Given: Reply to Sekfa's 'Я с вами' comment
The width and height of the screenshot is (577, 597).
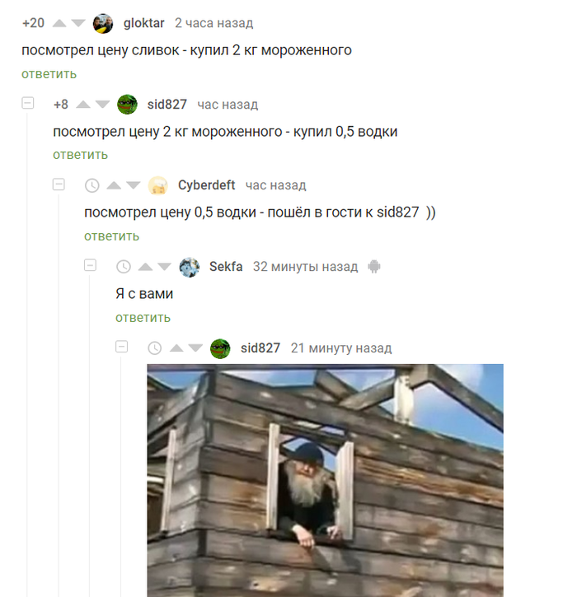Looking at the screenshot, I should (x=143, y=318).
